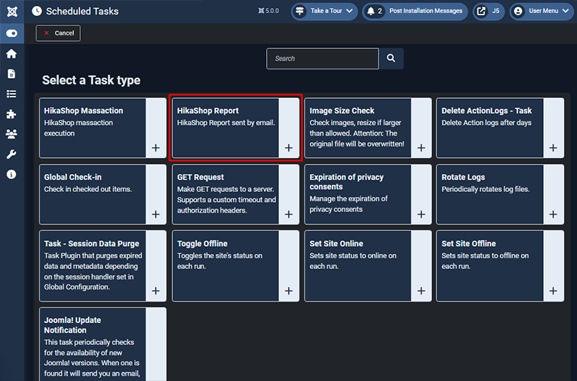Select Expiration of privacy consents title
The height and width of the screenshot is (381, 577).
click(x=347, y=182)
